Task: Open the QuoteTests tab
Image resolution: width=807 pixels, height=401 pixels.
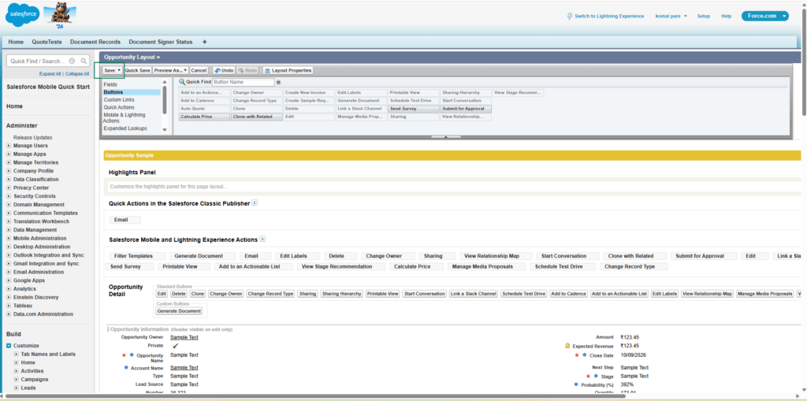Action: coord(46,42)
